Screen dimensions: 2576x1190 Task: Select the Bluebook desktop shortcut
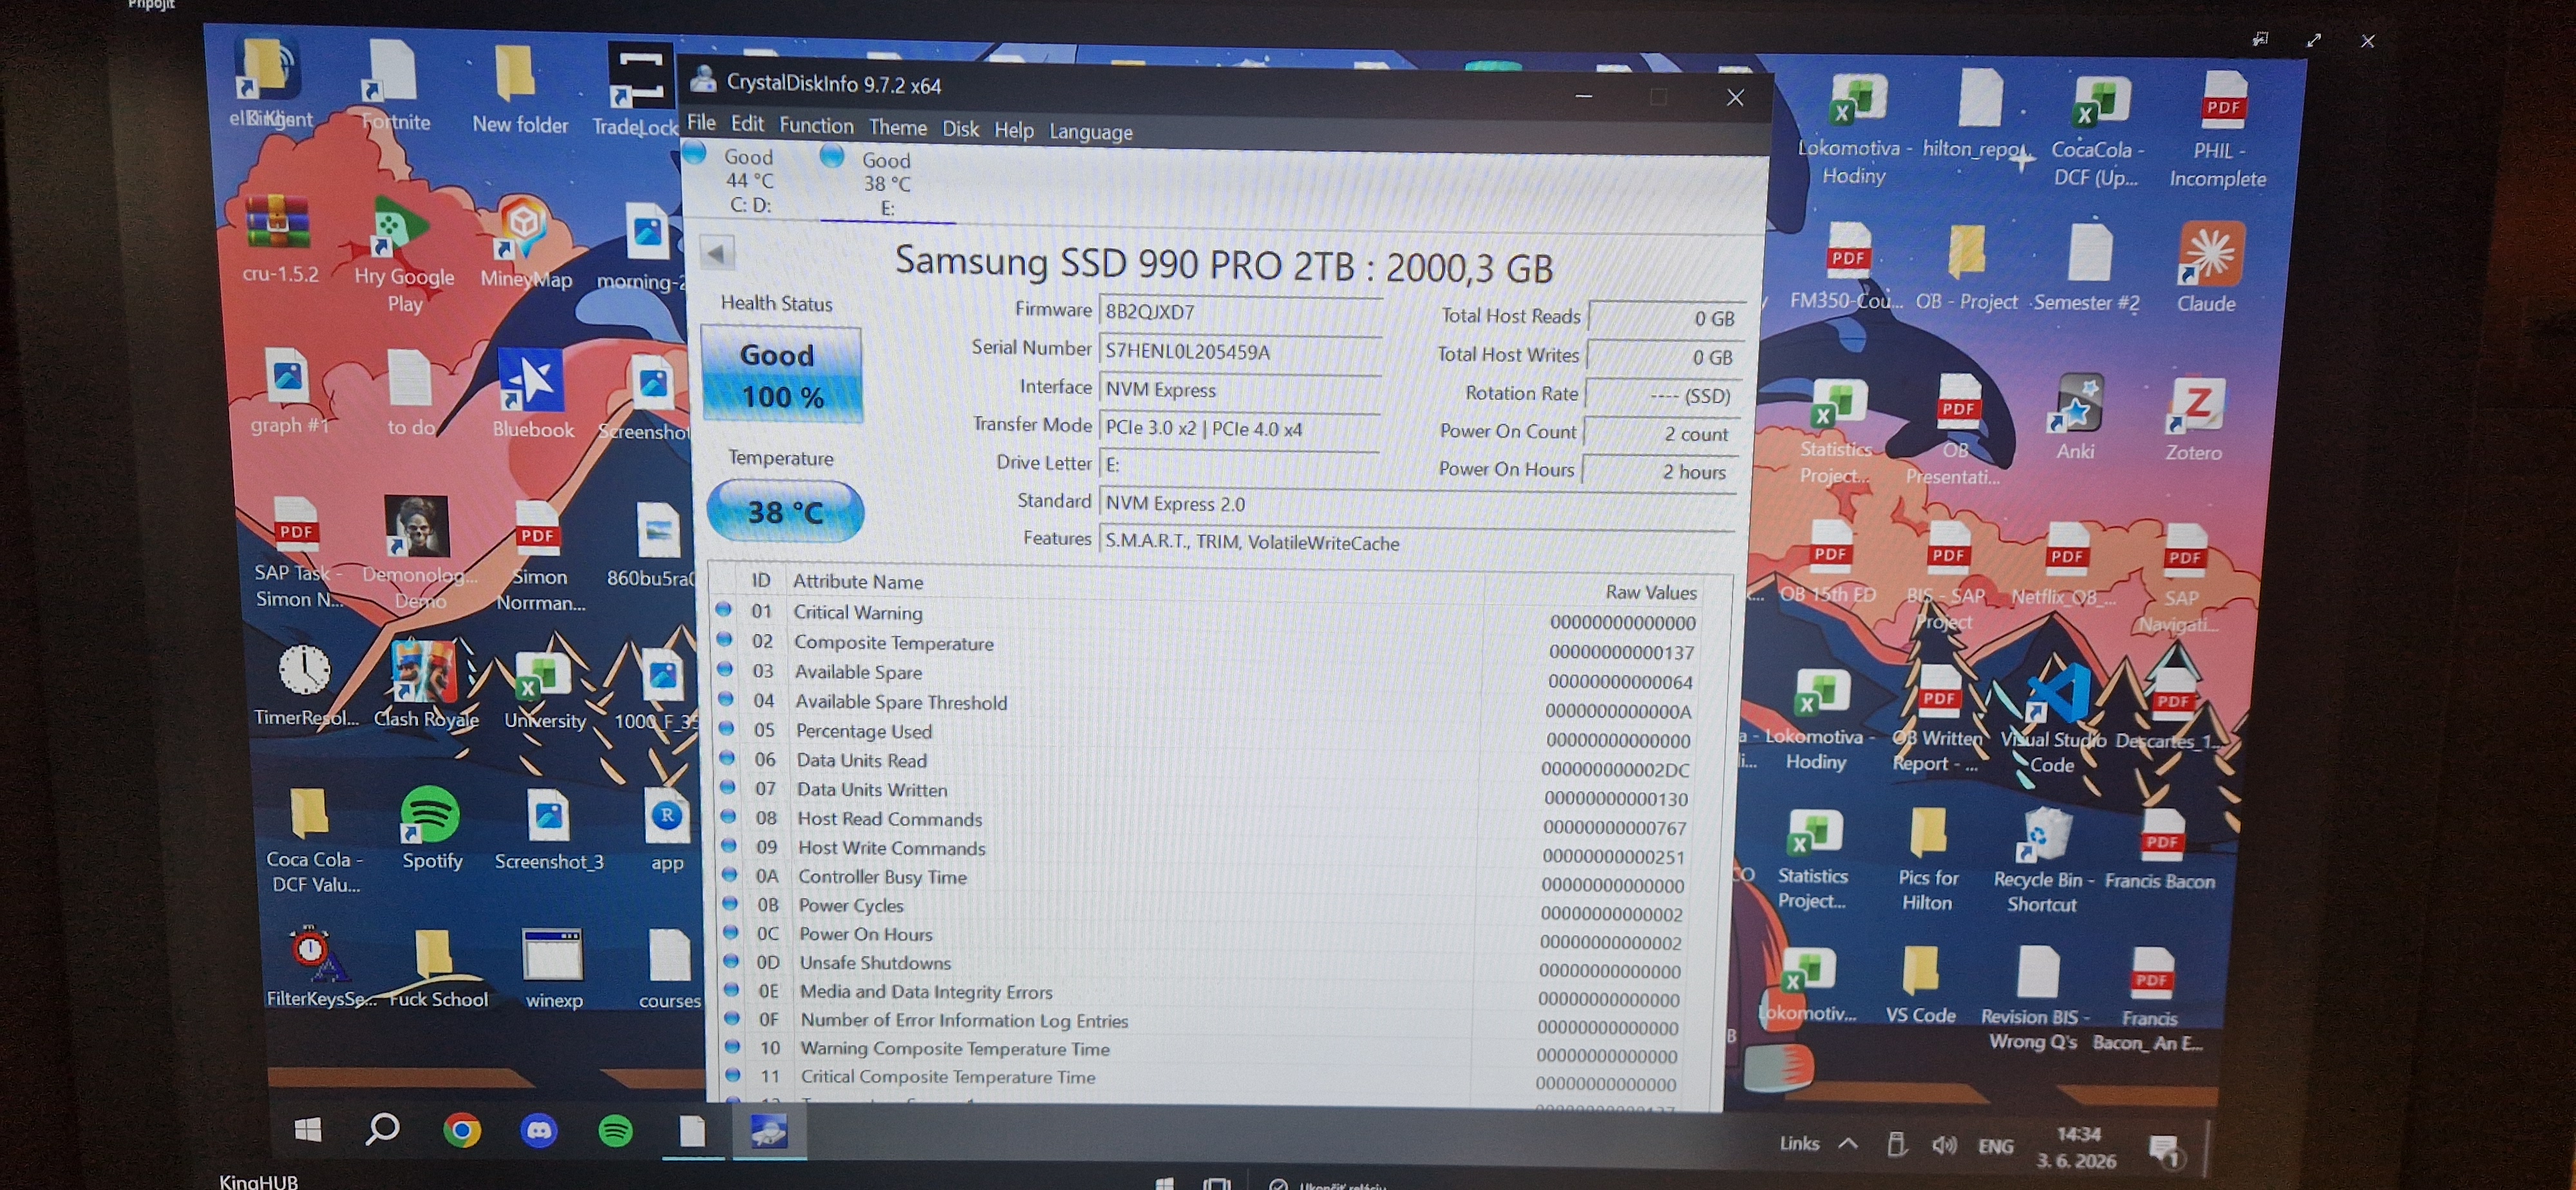tap(532, 393)
